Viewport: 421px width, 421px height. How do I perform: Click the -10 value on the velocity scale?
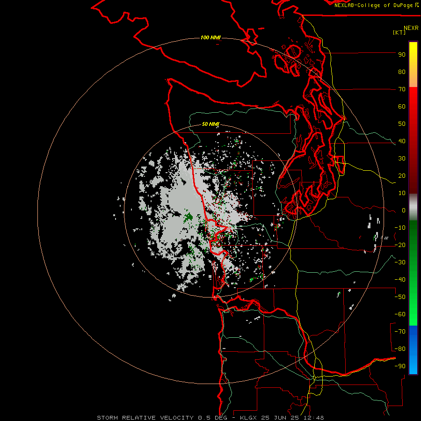coord(400,228)
